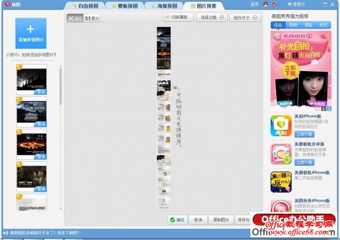The width and height of the screenshot is (340, 240).
Task: Click the speaker announcement icon in status bar
Action: click(5, 233)
